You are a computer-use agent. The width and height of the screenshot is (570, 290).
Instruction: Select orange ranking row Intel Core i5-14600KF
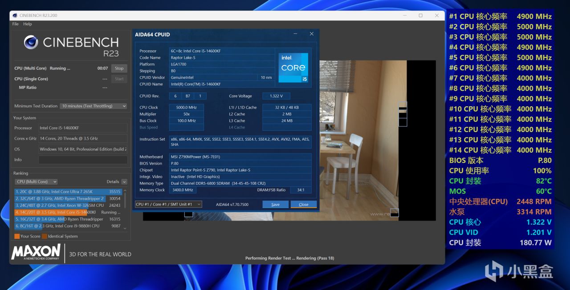point(68,212)
